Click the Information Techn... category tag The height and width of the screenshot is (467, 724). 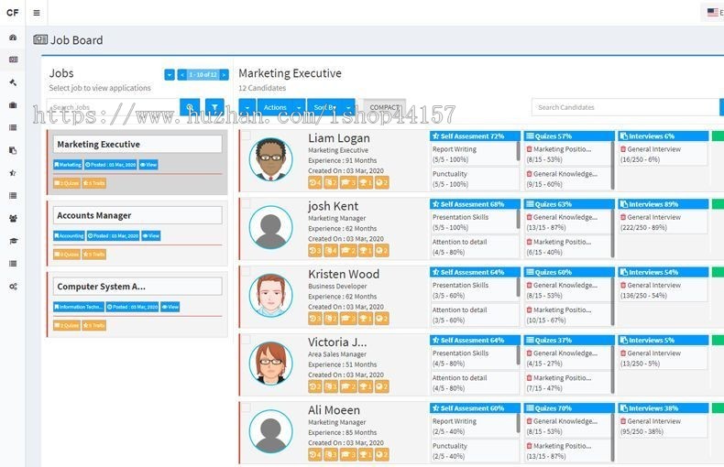click(79, 307)
